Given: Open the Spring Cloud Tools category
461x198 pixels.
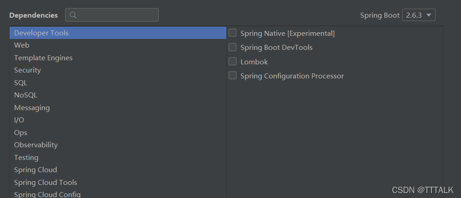Looking at the screenshot, I should point(118,183).
